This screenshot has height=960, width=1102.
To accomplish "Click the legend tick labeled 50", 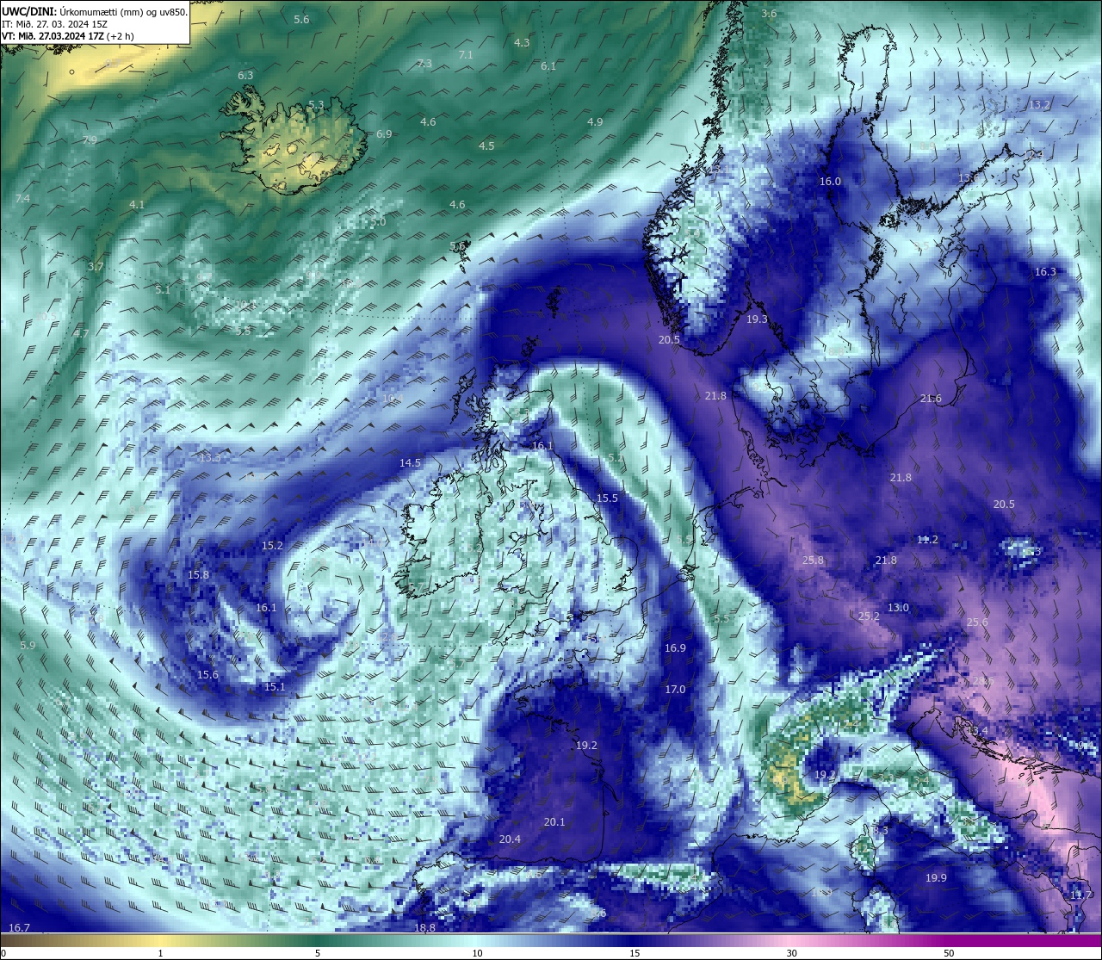I will (x=949, y=953).
